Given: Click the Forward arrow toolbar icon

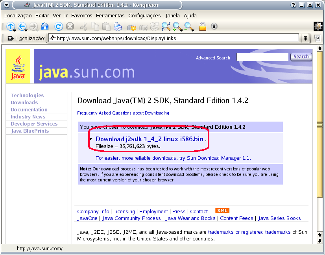Looking at the screenshot, I should tap(33, 26).
